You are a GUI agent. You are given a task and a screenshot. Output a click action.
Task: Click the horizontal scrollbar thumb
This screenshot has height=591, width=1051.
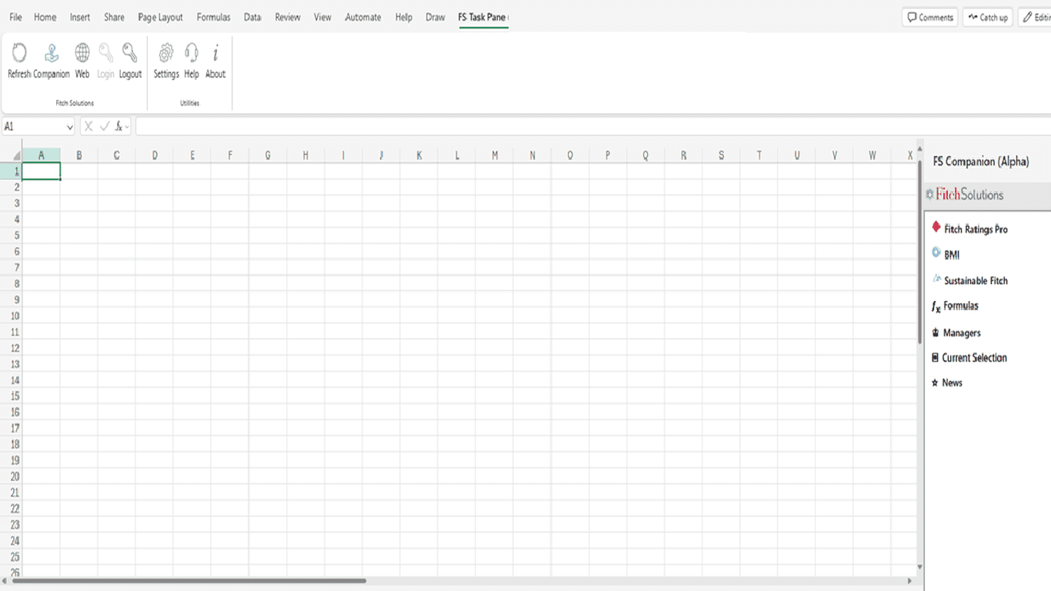[x=189, y=581]
